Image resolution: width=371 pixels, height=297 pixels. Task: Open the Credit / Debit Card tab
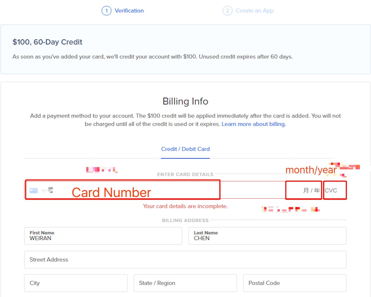(x=185, y=149)
